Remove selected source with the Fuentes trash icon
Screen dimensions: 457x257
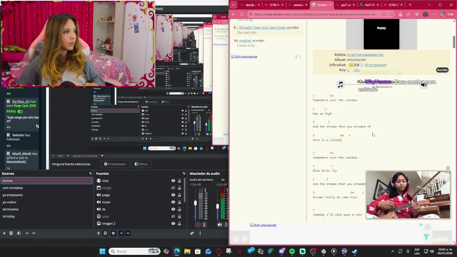(105, 233)
